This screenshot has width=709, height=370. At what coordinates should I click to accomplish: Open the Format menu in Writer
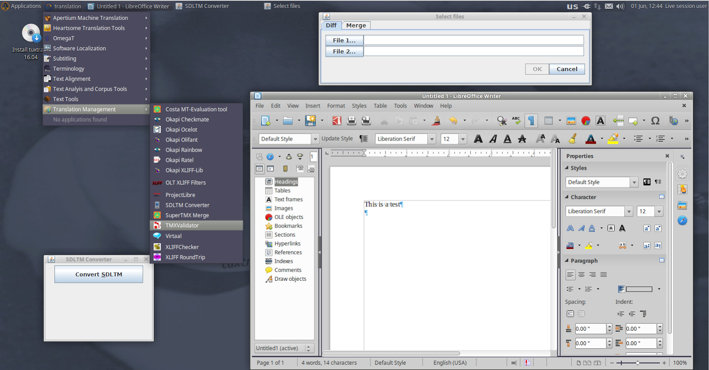336,106
